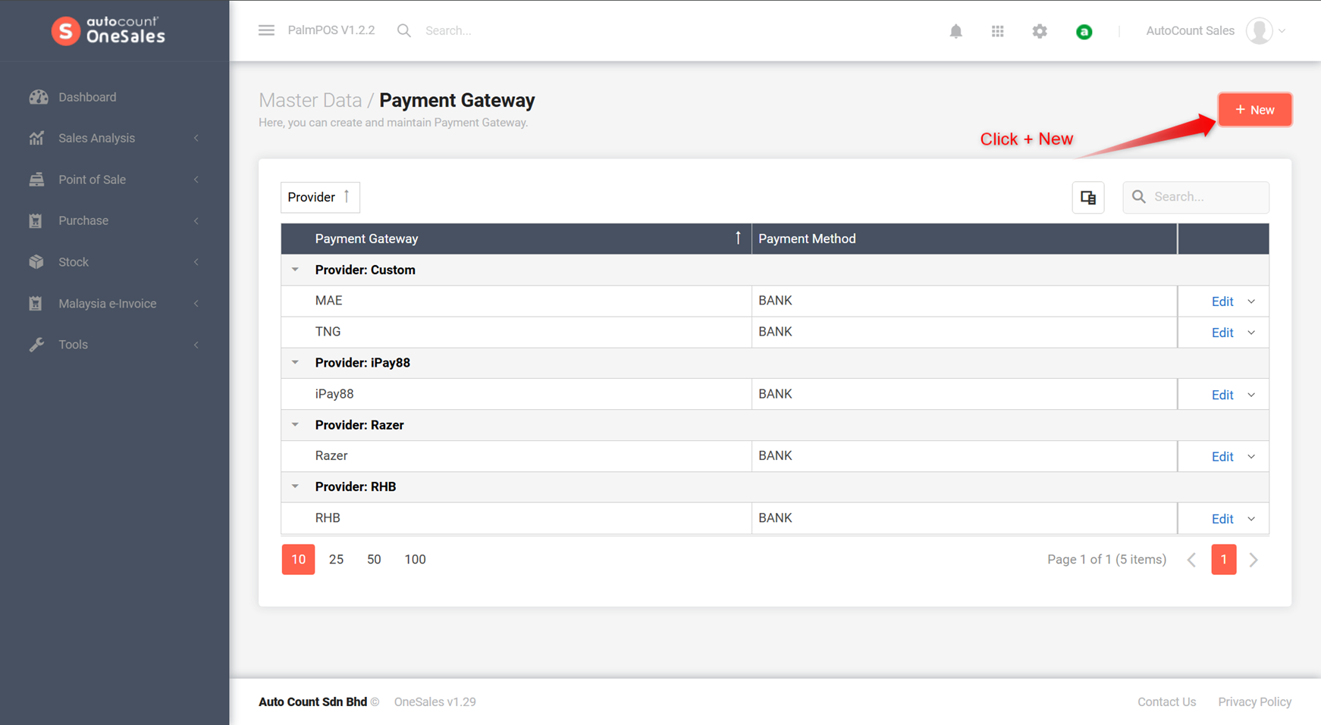
Task: Go to previous page arrow
Action: pos(1192,560)
